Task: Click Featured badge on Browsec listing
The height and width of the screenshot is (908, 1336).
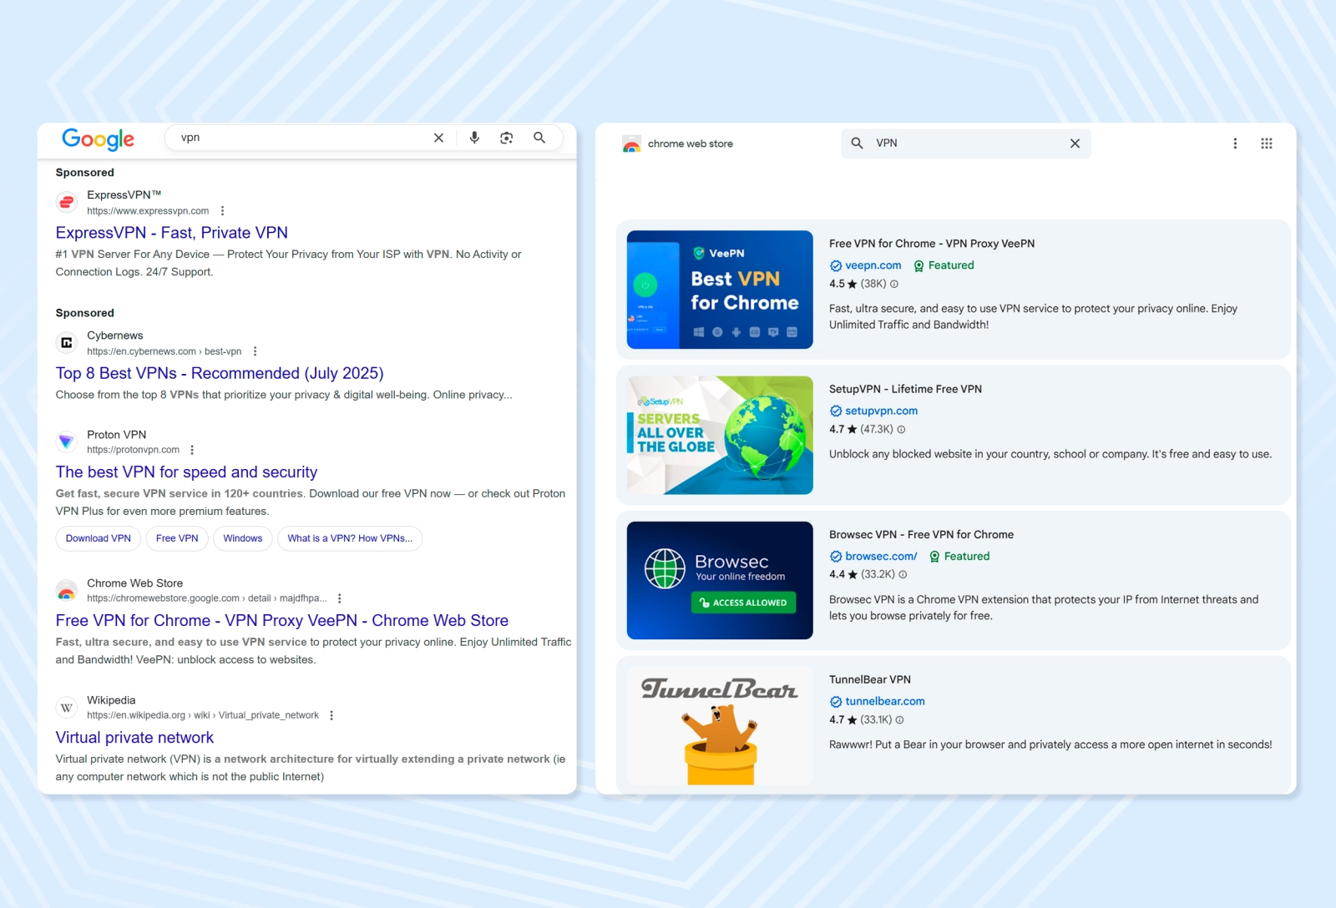Action: (x=959, y=556)
